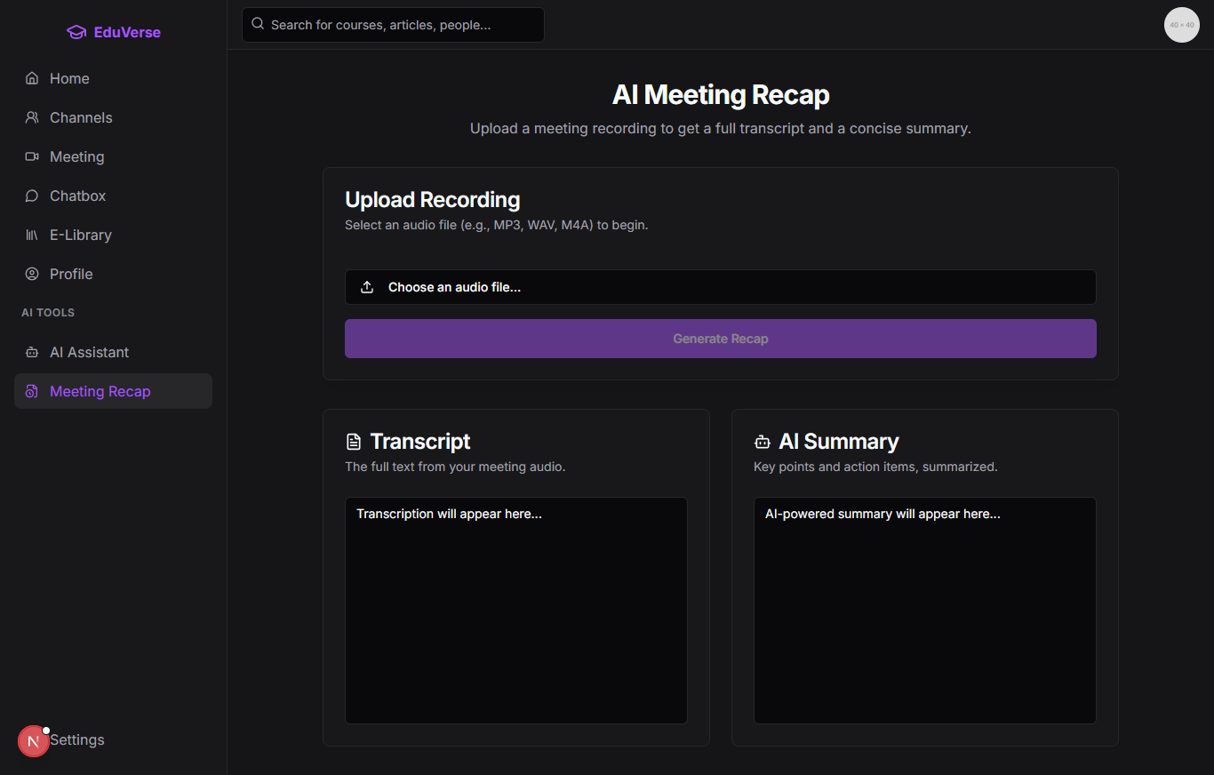Click Choose an audio file button
The height and width of the screenshot is (775, 1214).
[x=720, y=287]
